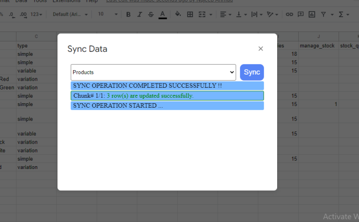This screenshot has height=222, width=359.
Task: Open the text color picker
Action: (163, 14)
